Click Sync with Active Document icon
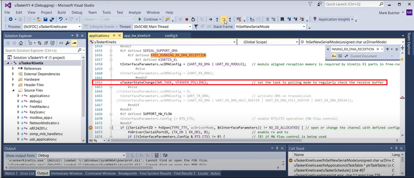This screenshot has height=178, width=414. 39,43
